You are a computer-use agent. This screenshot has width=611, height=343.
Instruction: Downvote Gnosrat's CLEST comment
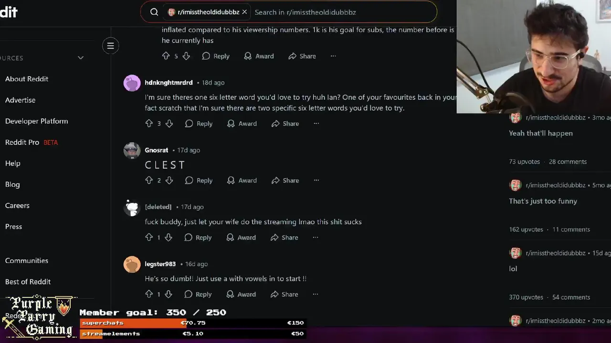coord(169,180)
